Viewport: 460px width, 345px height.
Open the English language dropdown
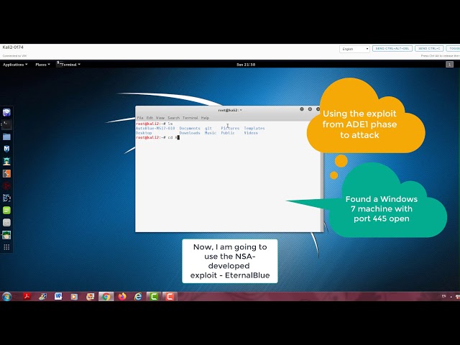[354, 49]
